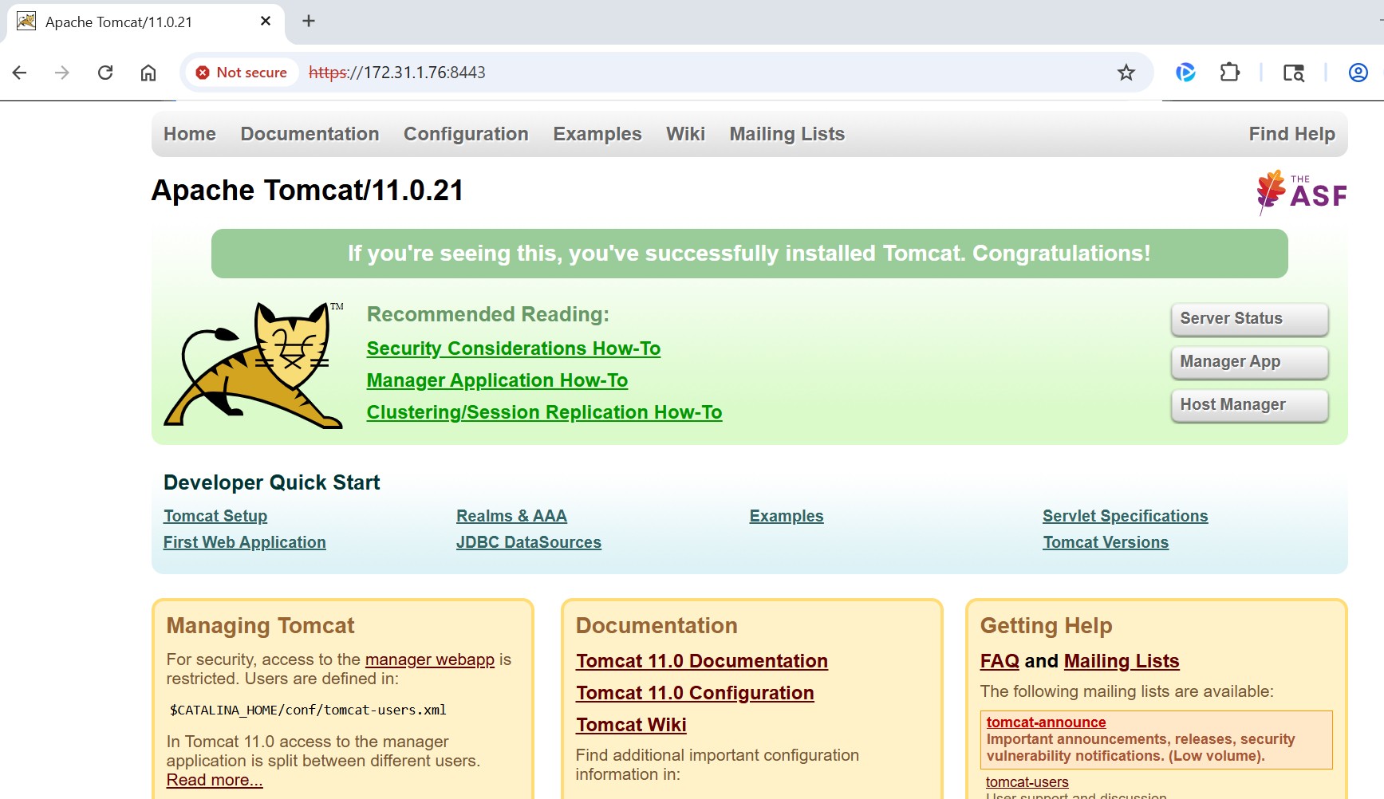The image size is (1384, 799).
Task: Click the Not secure site info badge
Action: pyautogui.click(x=242, y=73)
